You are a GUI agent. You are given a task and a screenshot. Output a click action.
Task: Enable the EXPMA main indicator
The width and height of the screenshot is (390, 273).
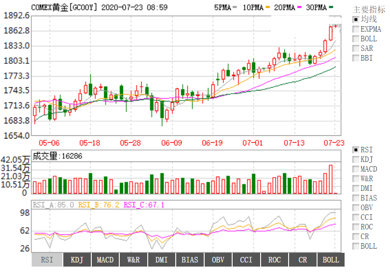(356, 29)
